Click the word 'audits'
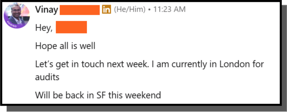287x112 pixels. click(47, 77)
